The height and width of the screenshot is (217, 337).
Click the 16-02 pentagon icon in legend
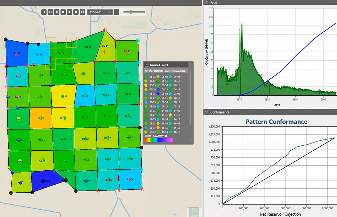click(158, 123)
